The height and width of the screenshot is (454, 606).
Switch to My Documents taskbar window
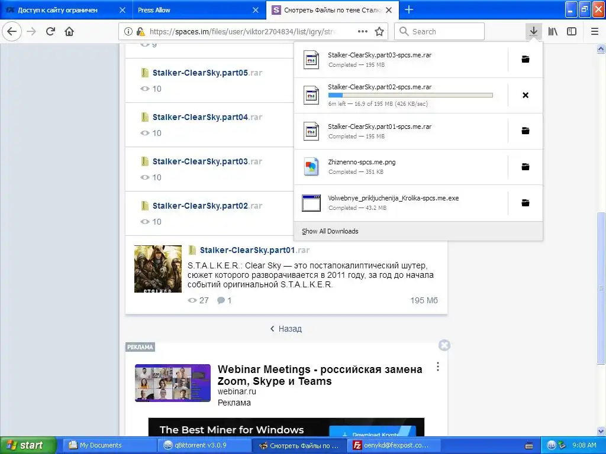pyautogui.click(x=108, y=445)
